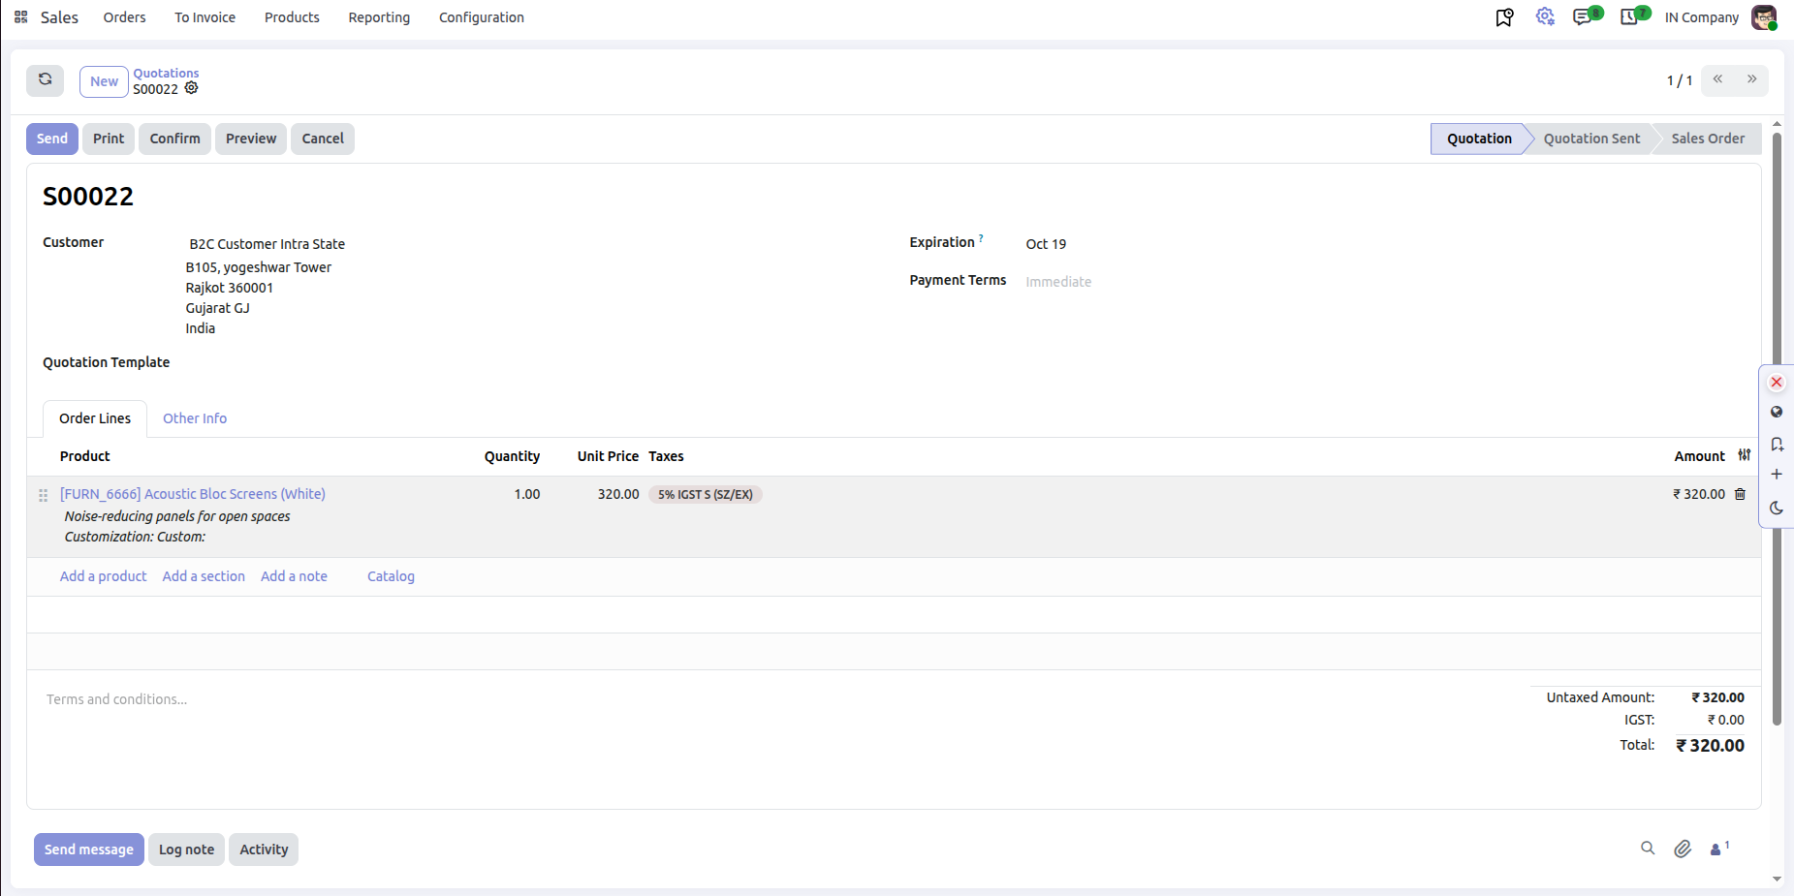Open the column settings adjust icon
1794x896 pixels.
(x=1745, y=455)
